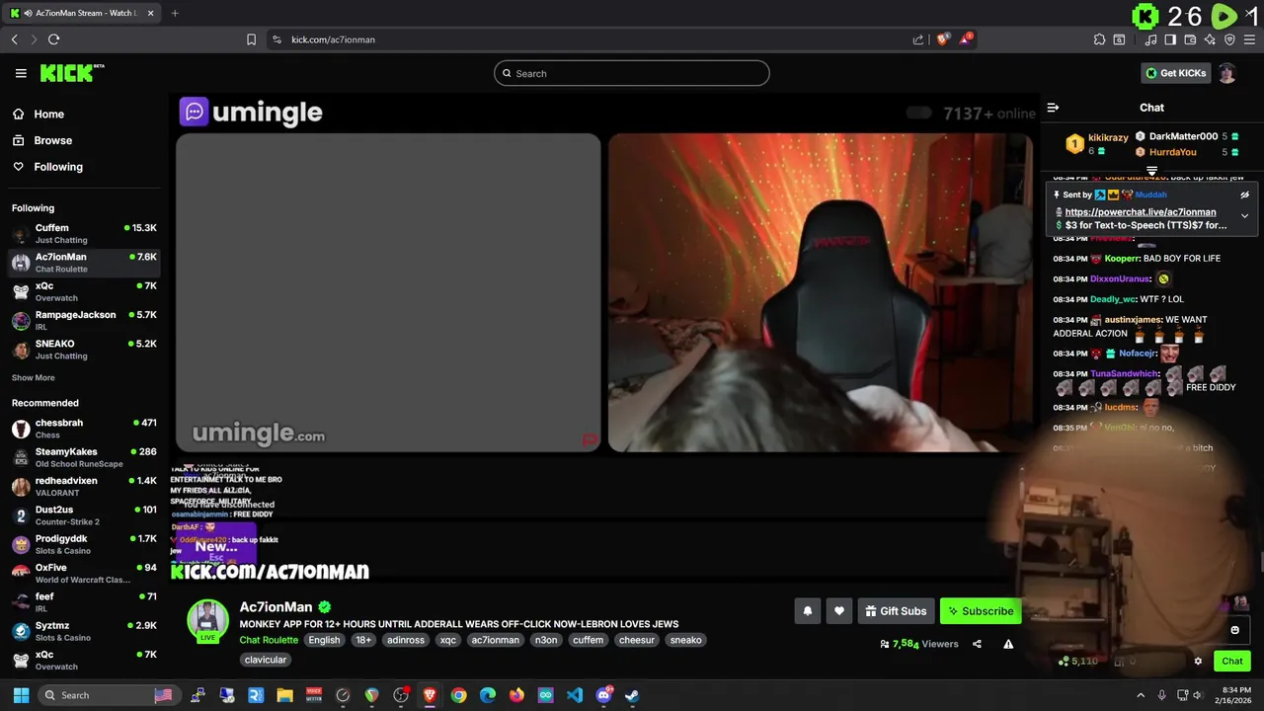Open Windows Start menu
Screen dimensions: 1264x711
(x=21, y=695)
